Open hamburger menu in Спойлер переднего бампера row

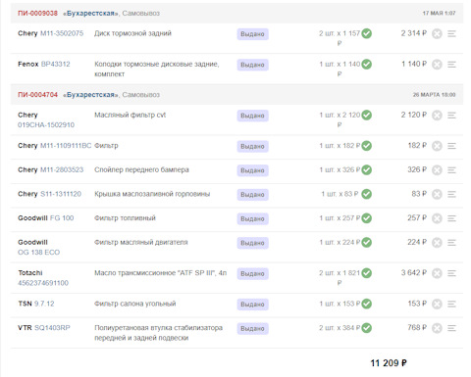click(x=451, y=170)
